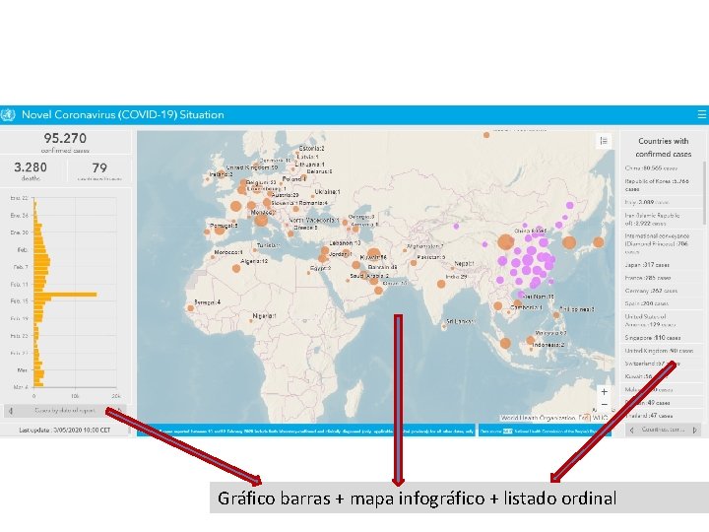
Task: Click the Countries list pager label
Action: (663, 430)
